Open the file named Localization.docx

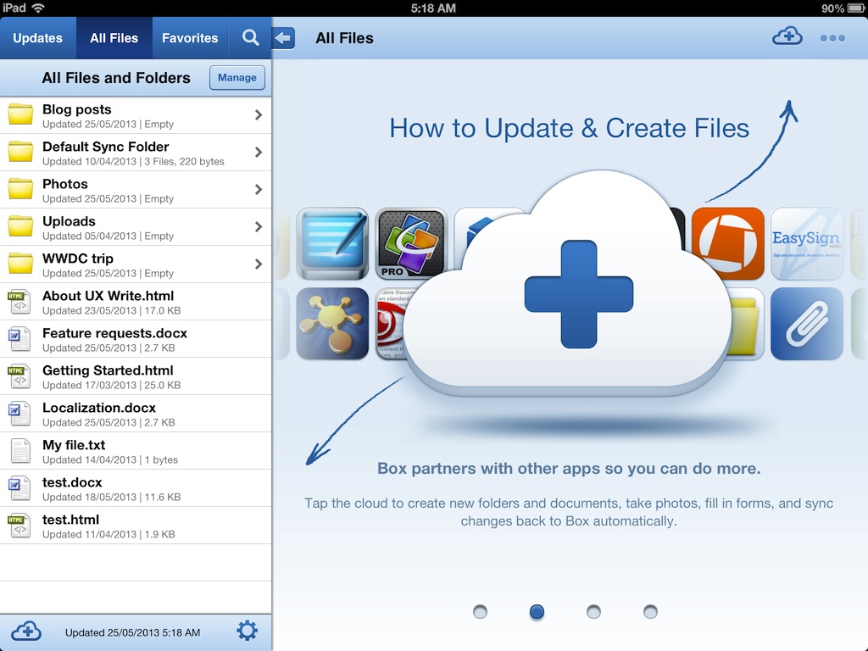[136, 414]
